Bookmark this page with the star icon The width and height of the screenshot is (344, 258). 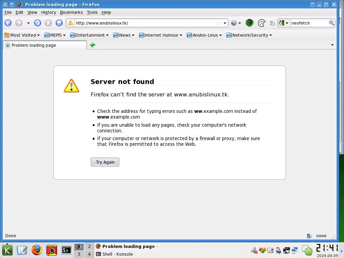(x=218, y=23)
